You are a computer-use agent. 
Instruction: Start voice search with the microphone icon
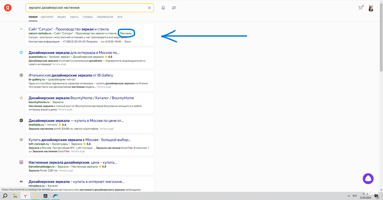click(x=163, y=8)
